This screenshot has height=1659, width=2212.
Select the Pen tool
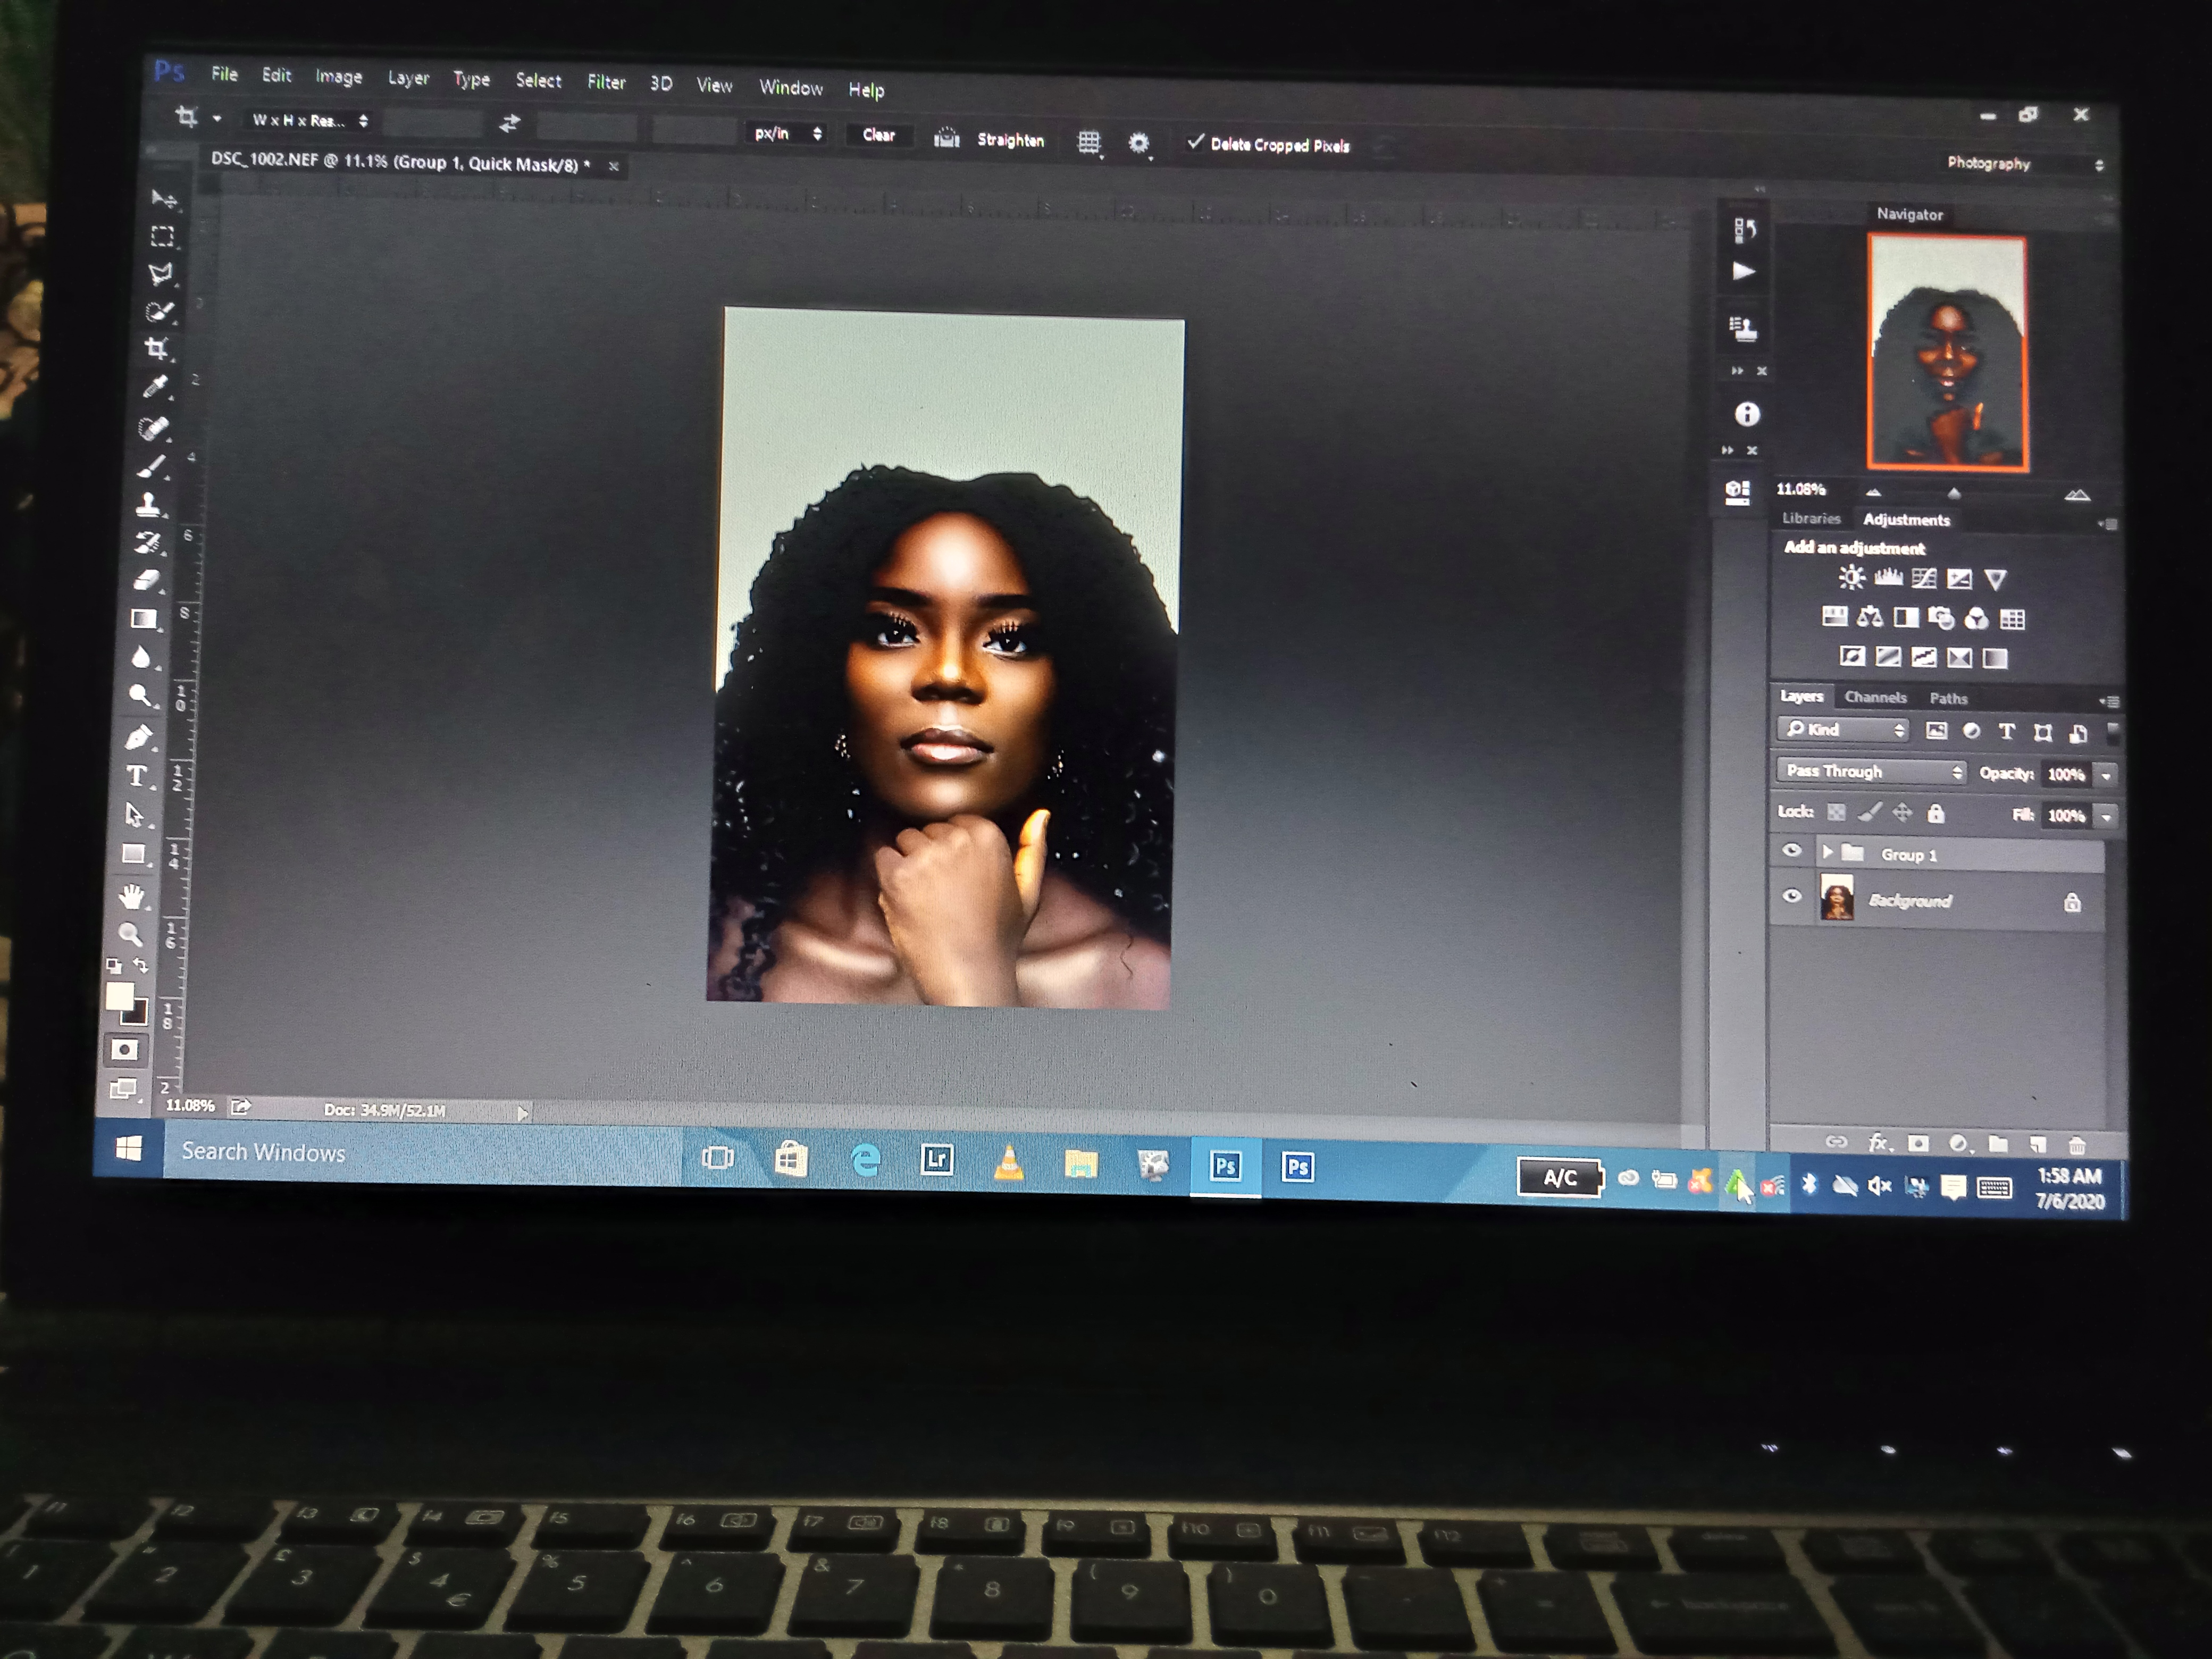(x=139, y=737)
